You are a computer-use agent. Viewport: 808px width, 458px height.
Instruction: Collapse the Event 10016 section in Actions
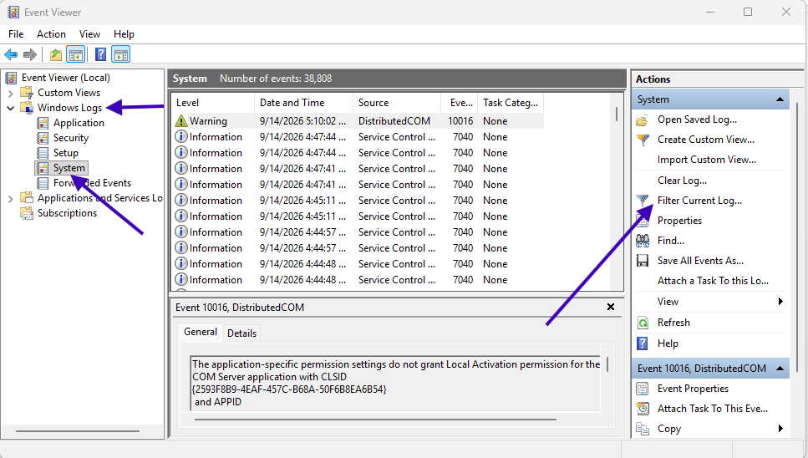(780, 368)
